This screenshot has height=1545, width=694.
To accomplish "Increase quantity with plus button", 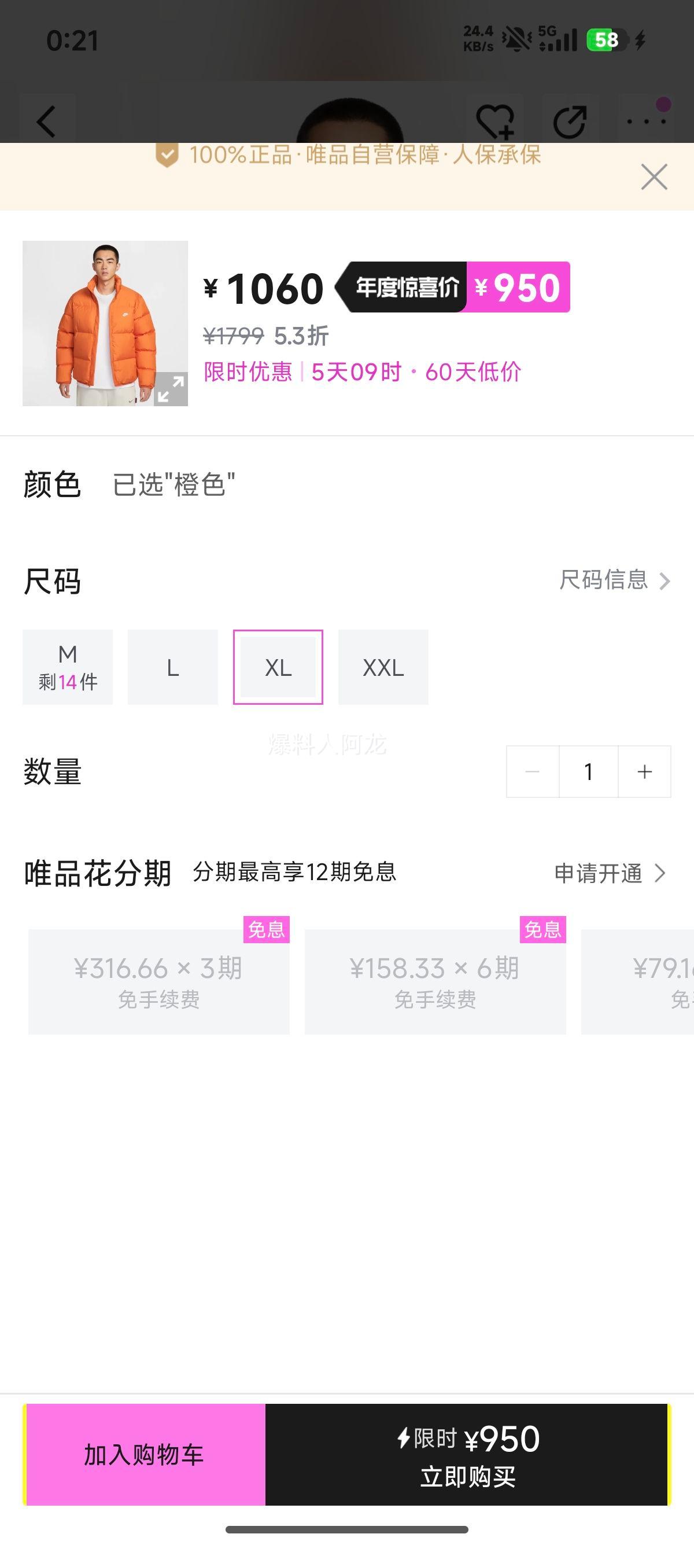I will tap(644, 772).
